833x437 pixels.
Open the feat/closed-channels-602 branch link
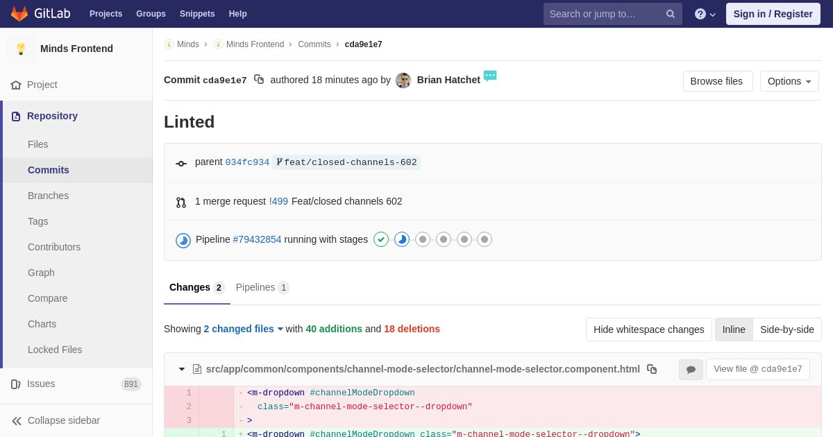coord(346,162)
